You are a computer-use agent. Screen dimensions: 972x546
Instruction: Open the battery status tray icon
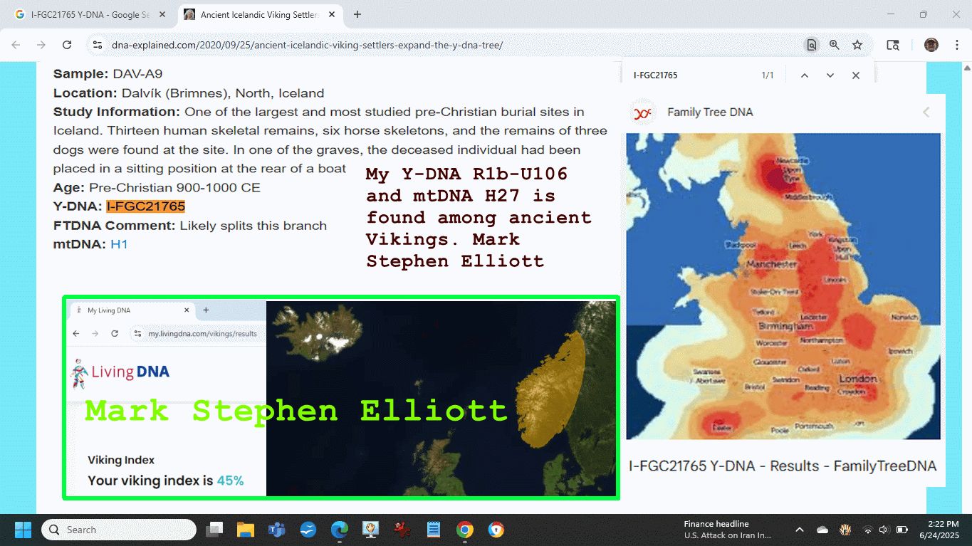[x=902, y=530]
